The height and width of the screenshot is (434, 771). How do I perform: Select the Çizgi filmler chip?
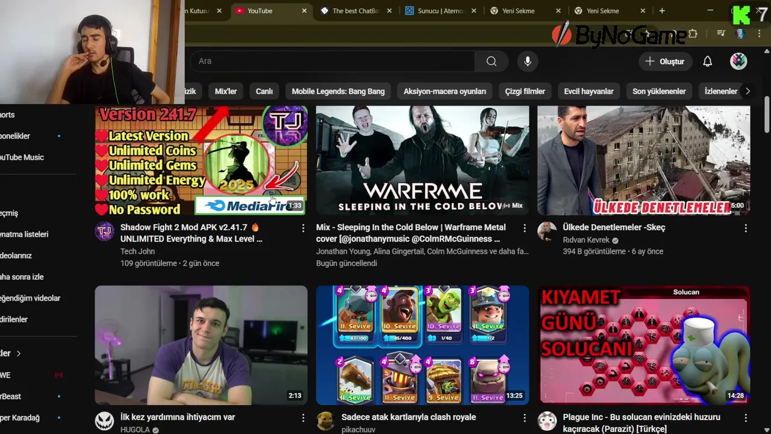pyautogui.click(x=525, y=91)
